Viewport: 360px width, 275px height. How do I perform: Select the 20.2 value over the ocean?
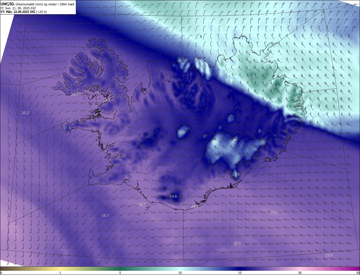coord(25,113)
